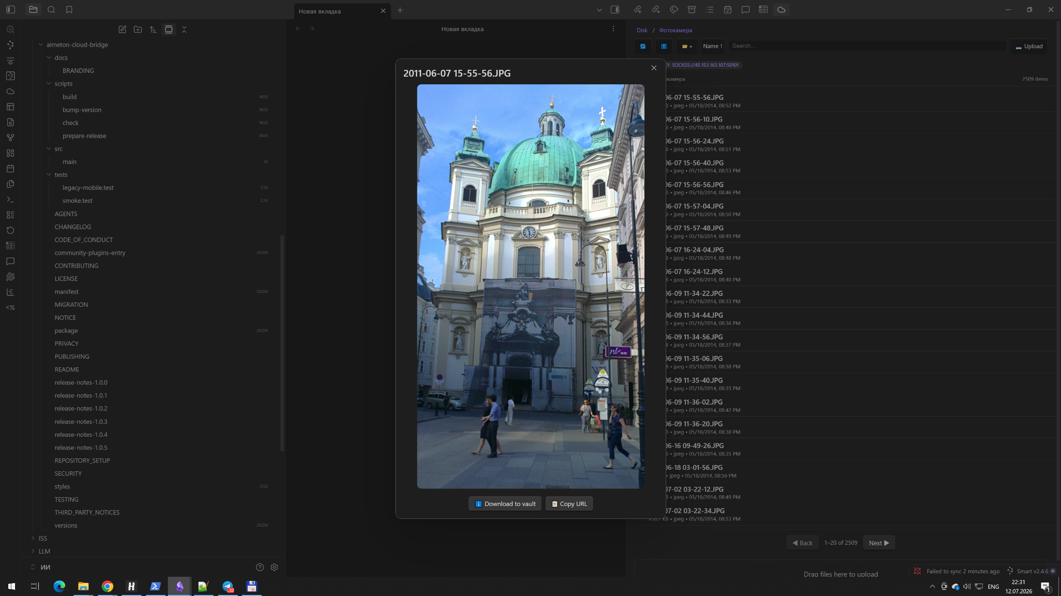Screen dimensions: 1061x596
Task: Expand the LLM folder
Action: point(33,552)
